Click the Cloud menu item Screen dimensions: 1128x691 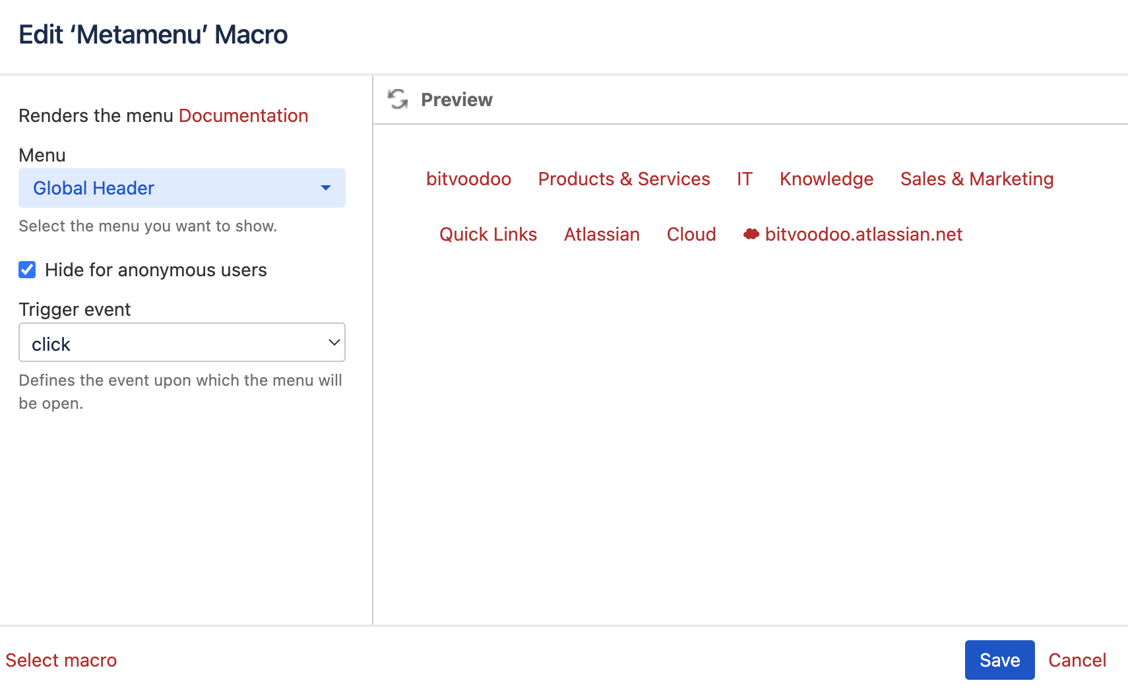(x=691, y=235)
